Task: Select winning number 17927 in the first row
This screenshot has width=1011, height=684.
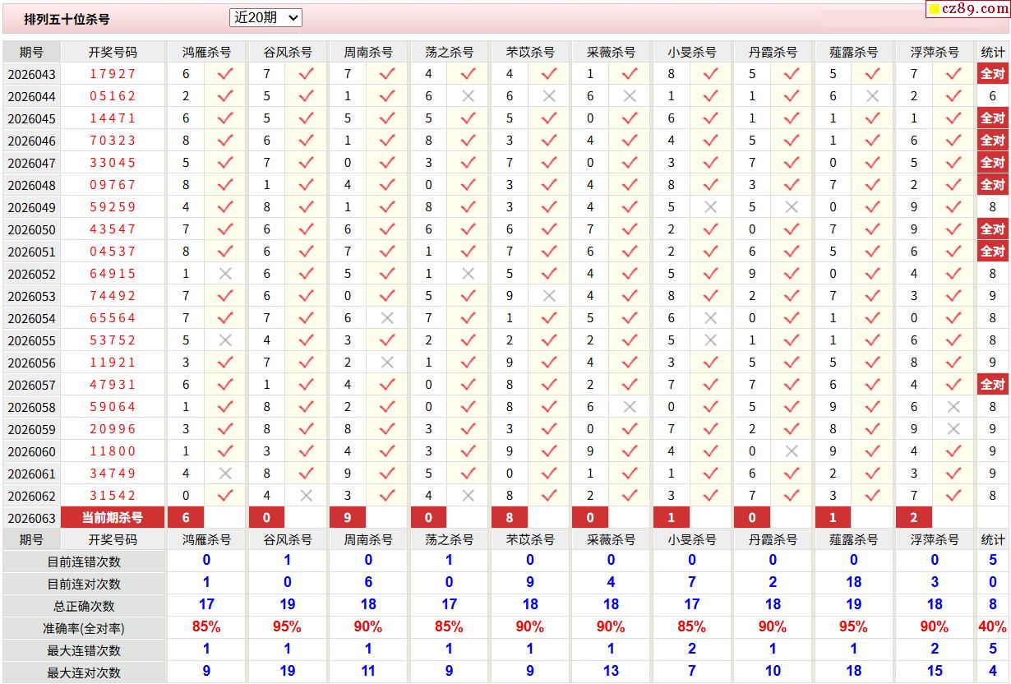Action: 113,74
